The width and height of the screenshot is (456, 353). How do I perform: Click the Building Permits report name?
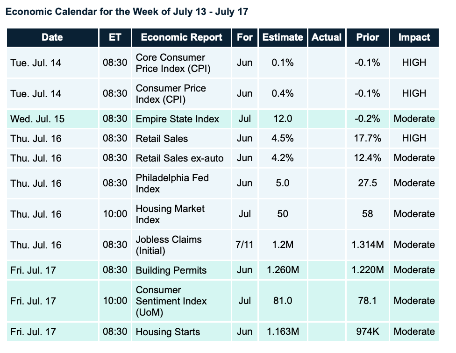tap(171, 270)
